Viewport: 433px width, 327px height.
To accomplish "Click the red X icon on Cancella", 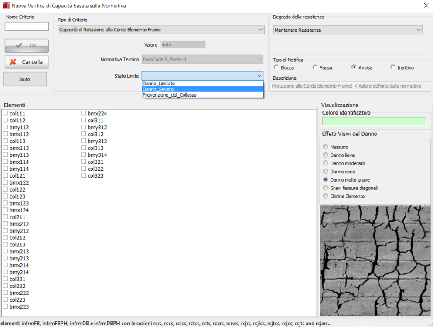I will [x=13, y=62].
